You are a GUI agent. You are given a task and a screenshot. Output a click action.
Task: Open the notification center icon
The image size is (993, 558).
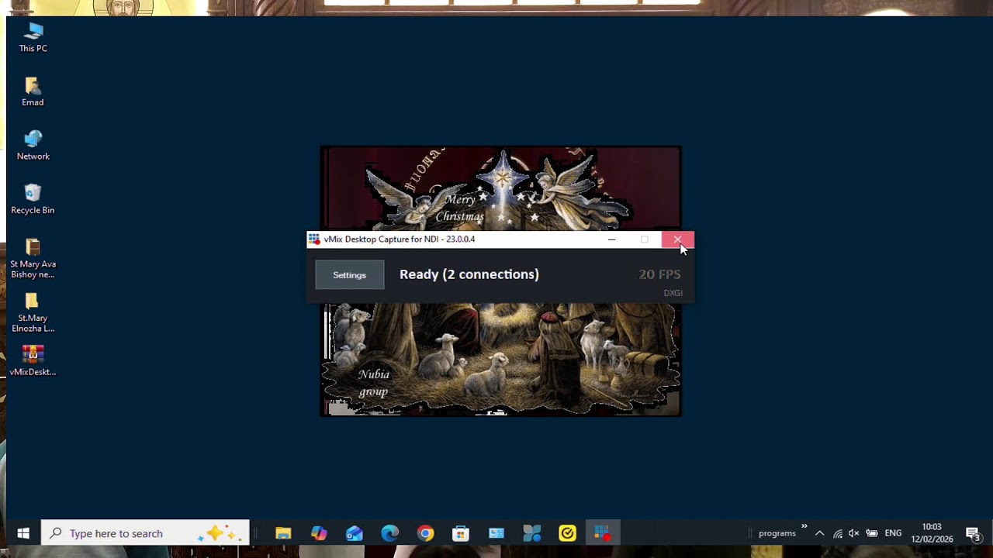tap(972, 533)
